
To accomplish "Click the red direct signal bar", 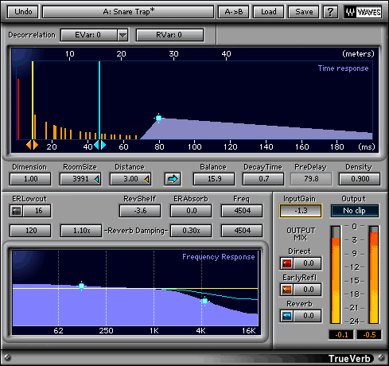I will pos(18,109).
